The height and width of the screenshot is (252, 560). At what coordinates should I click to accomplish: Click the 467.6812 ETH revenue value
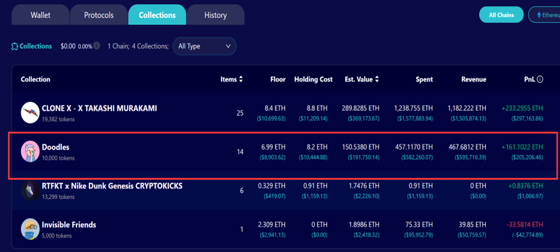(468, 147)
